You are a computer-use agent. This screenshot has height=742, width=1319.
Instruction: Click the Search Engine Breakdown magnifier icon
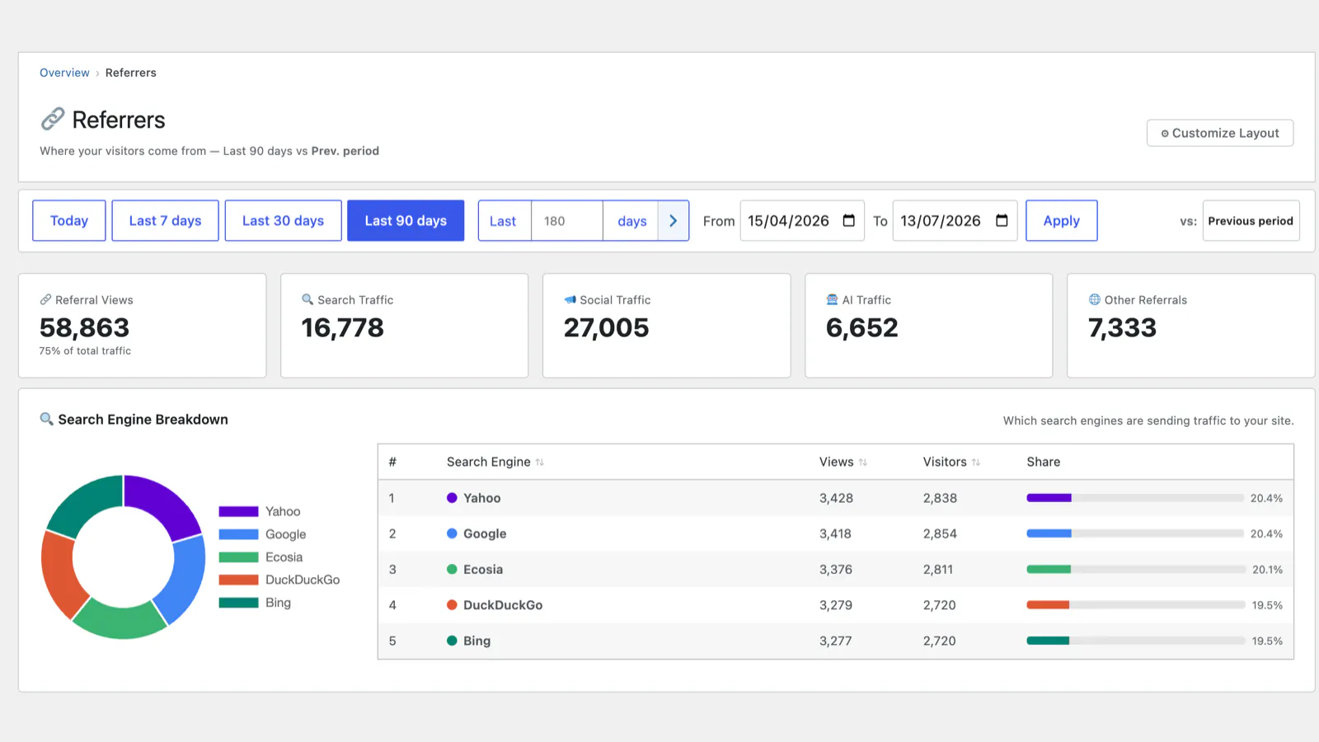[46, 419]
